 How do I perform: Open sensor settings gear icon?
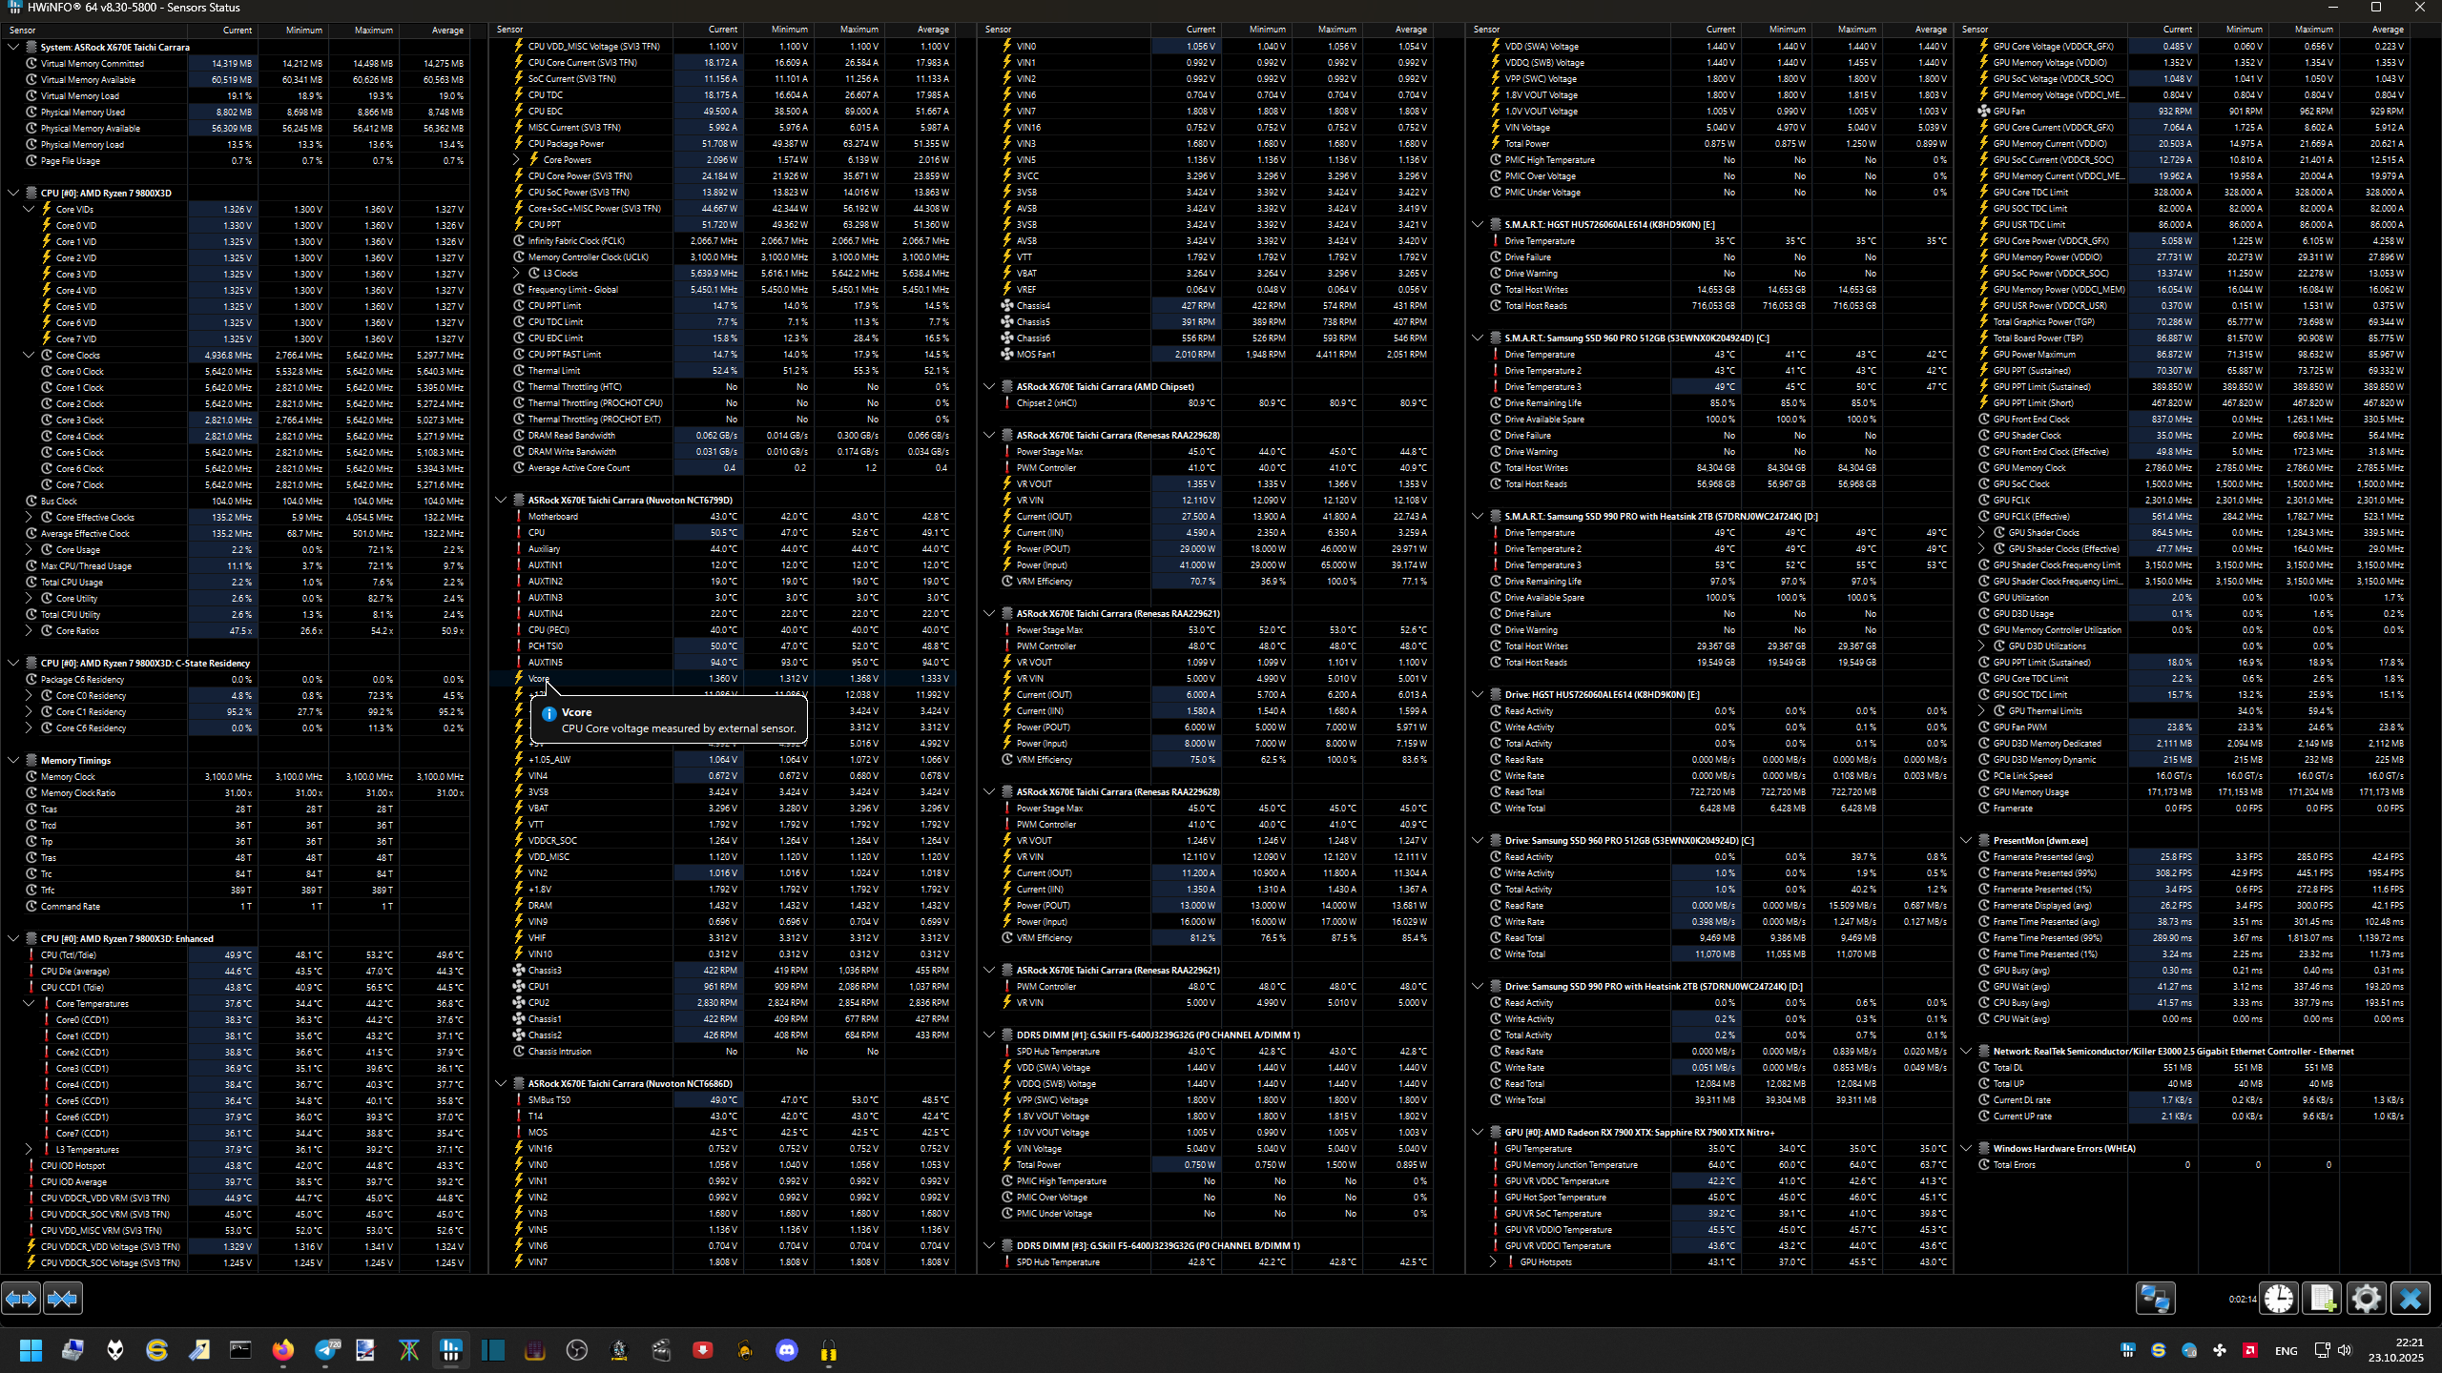pos(2366,1299)
